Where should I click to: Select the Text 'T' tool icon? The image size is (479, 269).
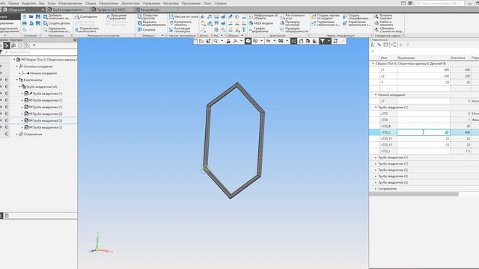pyautogui.click(x=244, y=30)
